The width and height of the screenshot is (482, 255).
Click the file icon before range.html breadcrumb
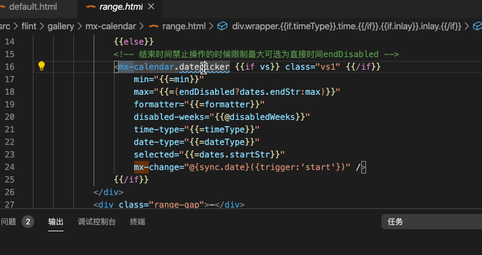[x=154, y=26]
